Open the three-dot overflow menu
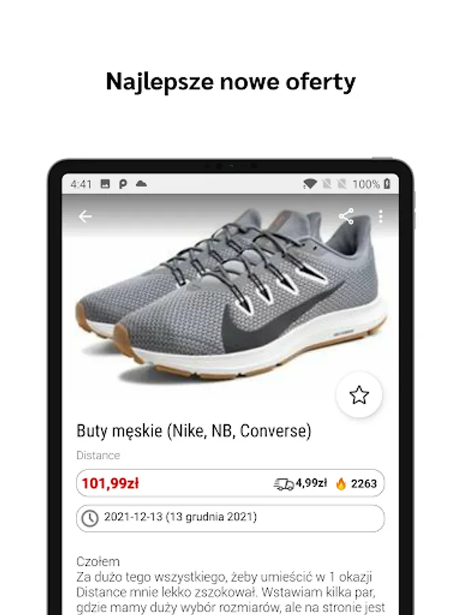Image resolution: width=461 pixels, height=615 pixels. [380, 217]
